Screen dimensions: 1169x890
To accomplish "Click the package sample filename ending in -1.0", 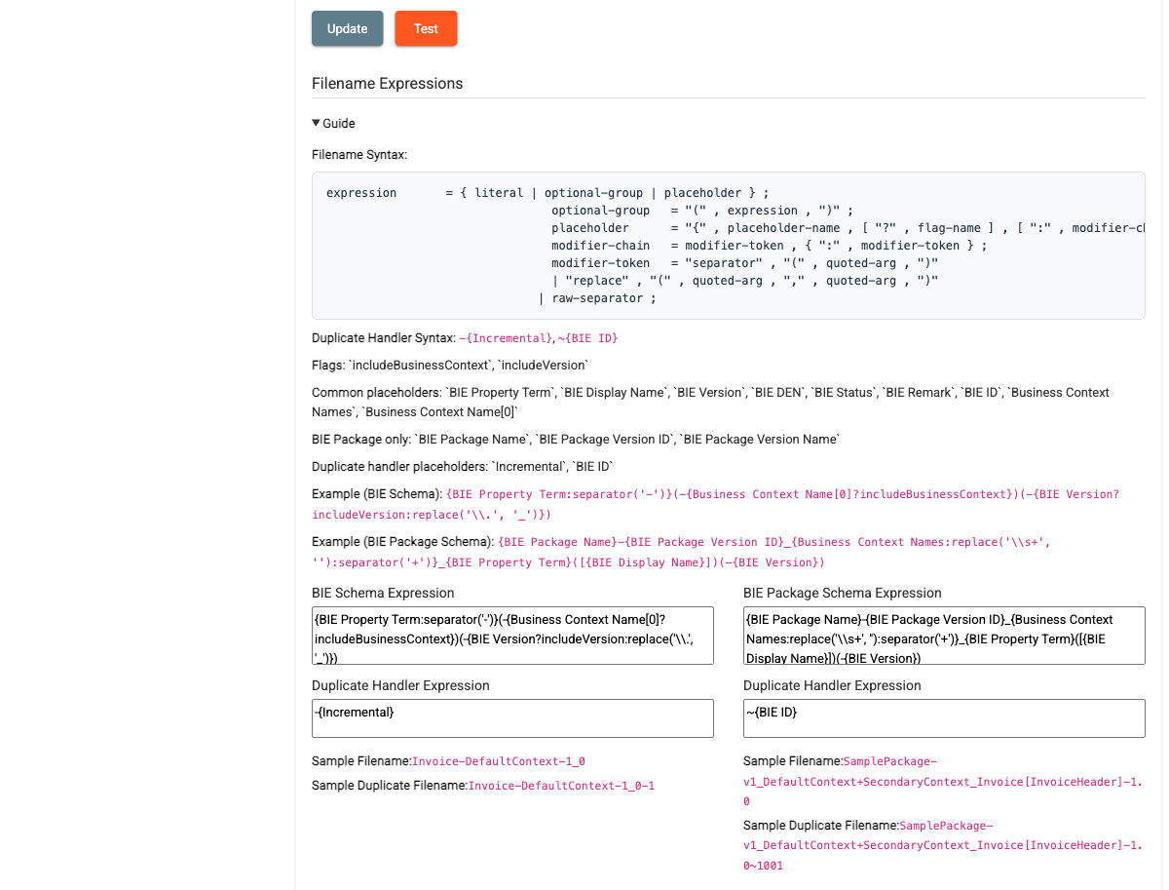I will point(943,782).
